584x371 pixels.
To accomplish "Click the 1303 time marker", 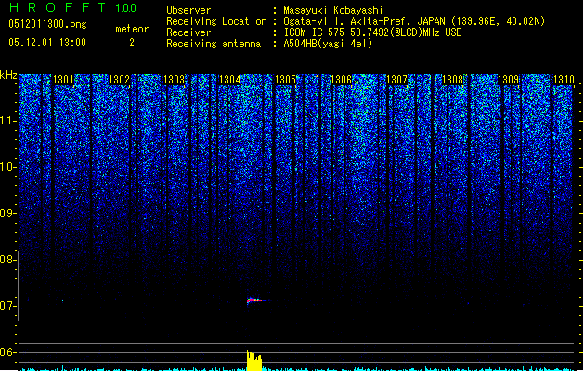I will pyautogui.click(x=175, y=80).
